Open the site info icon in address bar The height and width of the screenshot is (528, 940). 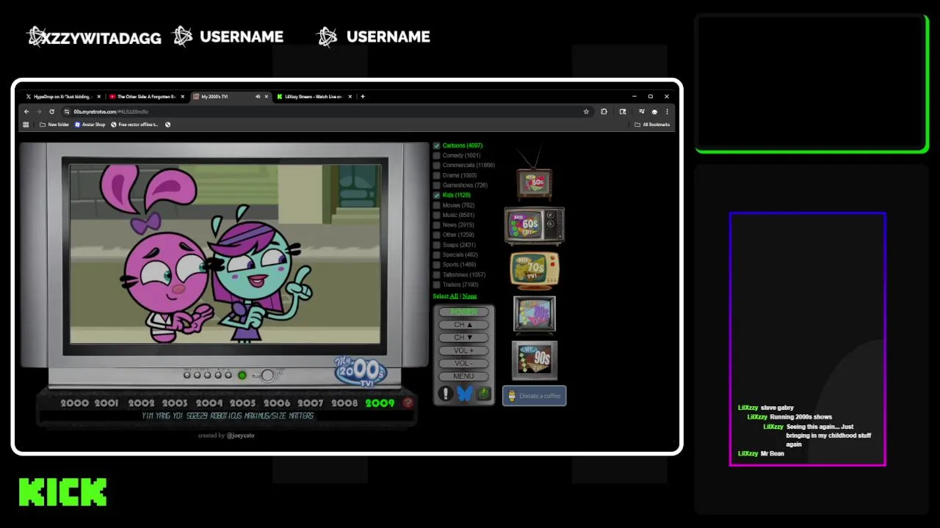tap(66, 111)
